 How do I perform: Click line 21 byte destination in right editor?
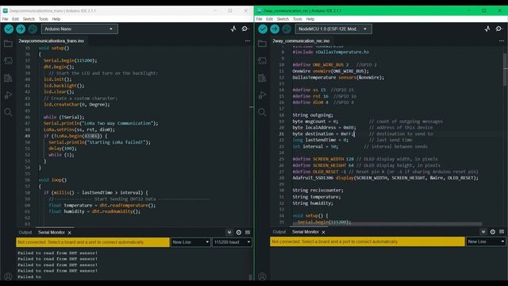click(324, 134)
